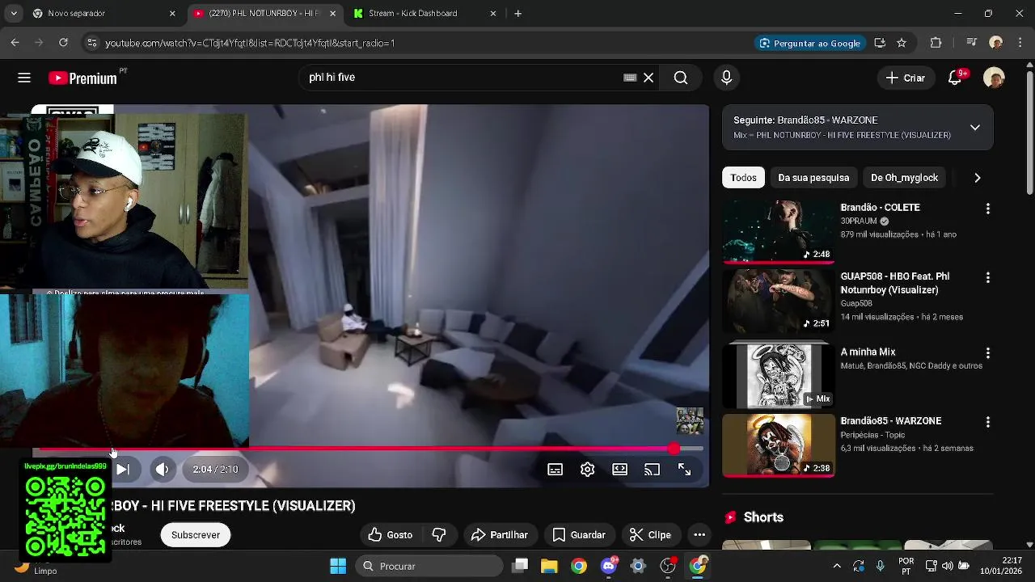Select the Da sua pesquisa chip
This screenshot has height=582, width=1035.
coord(813,178)
